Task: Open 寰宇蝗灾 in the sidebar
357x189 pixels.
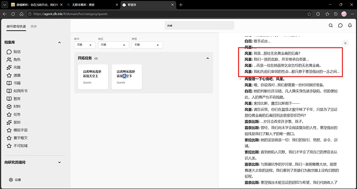Action: 17,138
